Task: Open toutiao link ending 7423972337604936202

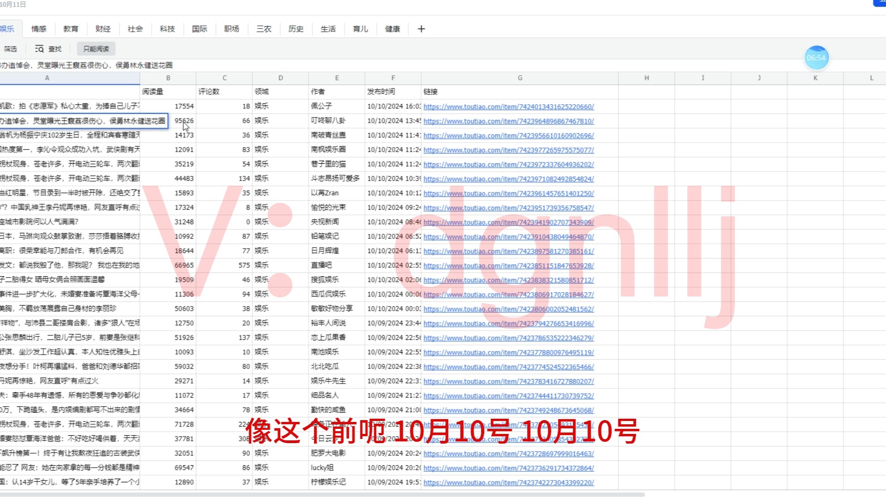Action: 509,165
